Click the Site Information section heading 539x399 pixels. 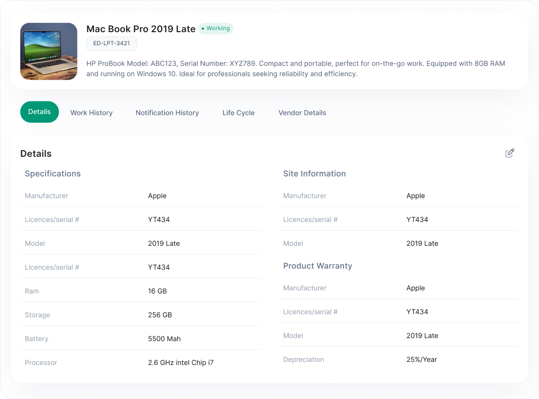coord(314,174)
